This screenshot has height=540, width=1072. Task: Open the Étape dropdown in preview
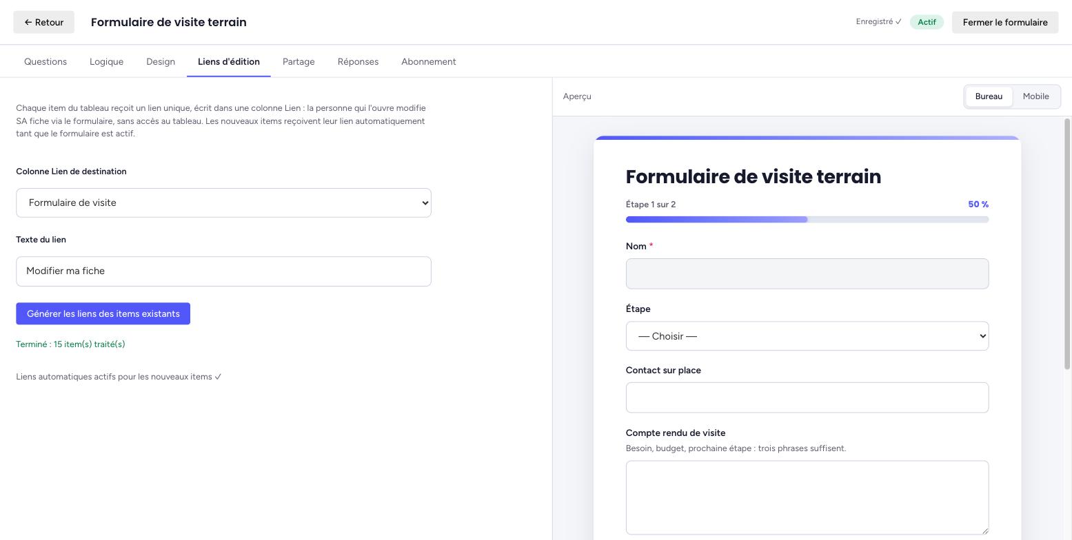(x=807, y=336)
